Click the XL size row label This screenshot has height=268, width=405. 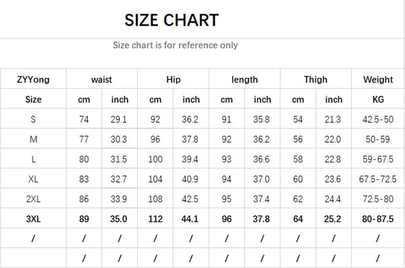tap(33, 179)
